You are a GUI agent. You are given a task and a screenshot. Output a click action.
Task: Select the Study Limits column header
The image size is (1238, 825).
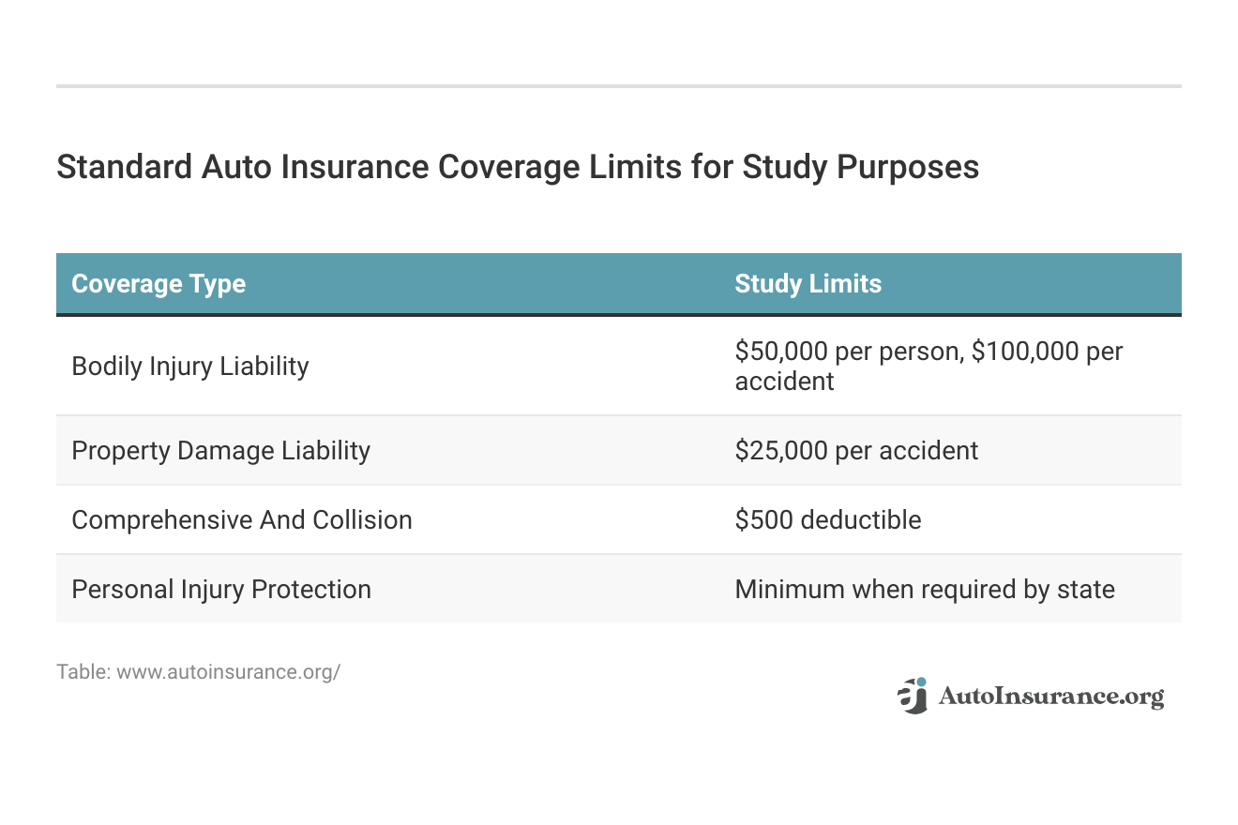click(808, 284)
